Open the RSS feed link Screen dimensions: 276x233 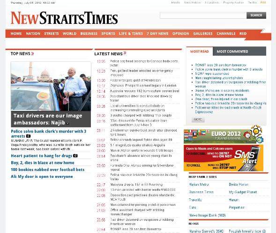click(x=263, y=3)
